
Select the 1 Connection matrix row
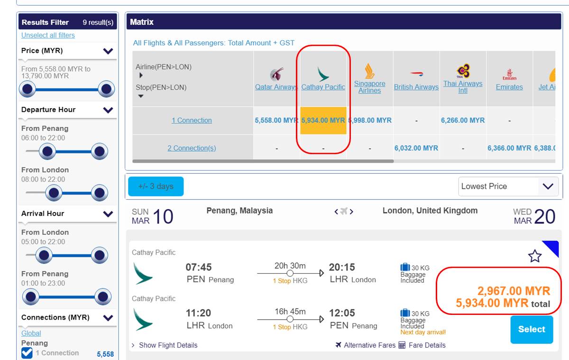(192, 120)
